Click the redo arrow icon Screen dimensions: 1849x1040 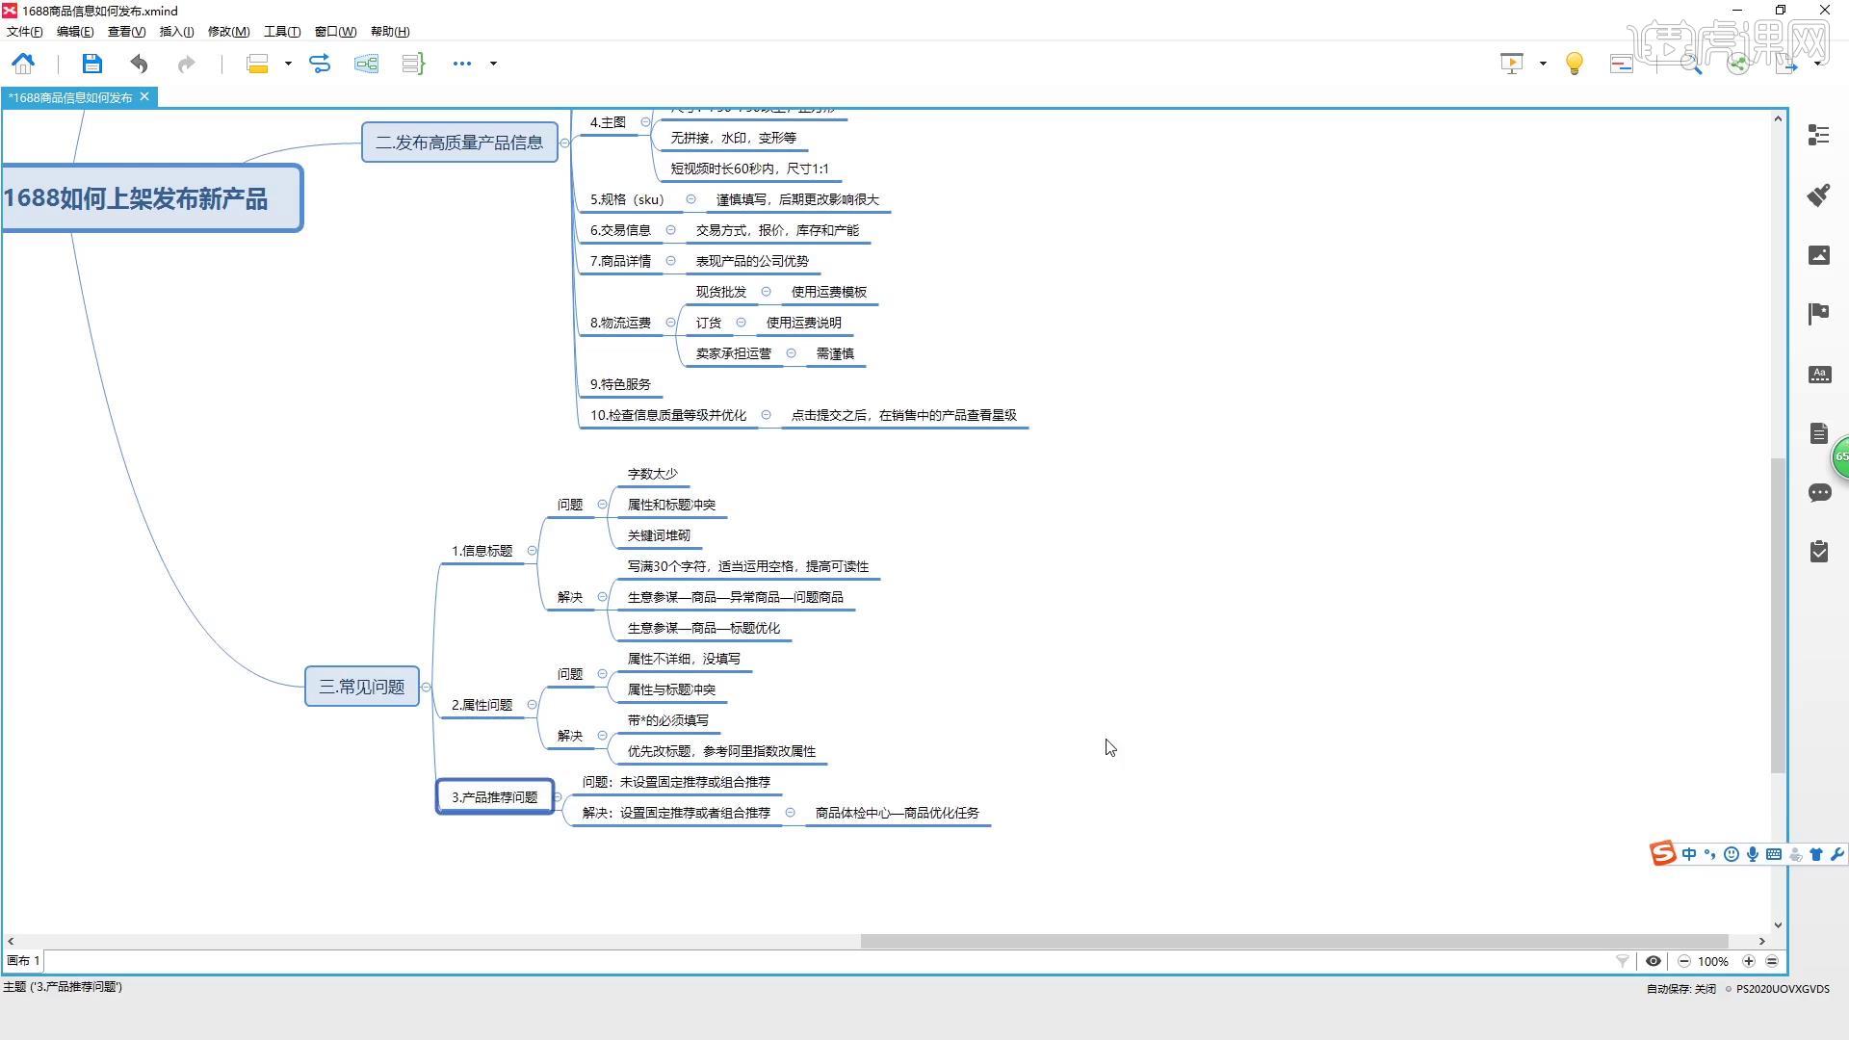[x=186, y=64]
